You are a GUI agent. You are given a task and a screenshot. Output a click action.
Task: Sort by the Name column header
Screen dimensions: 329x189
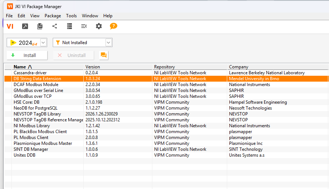tap(48, 67)
